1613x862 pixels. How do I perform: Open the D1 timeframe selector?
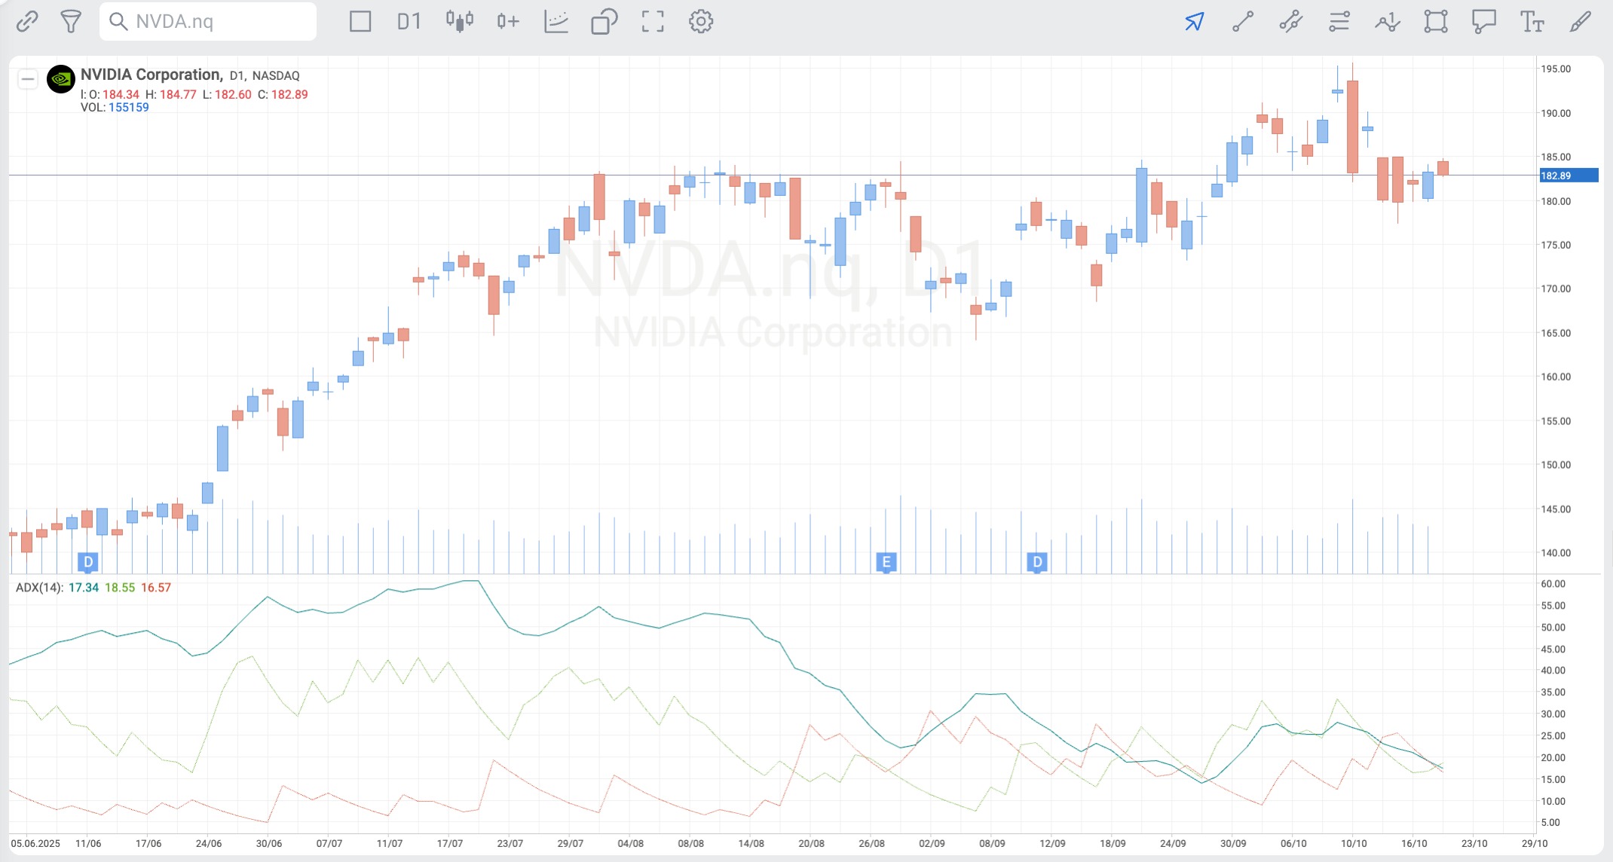tap(409, 21)
